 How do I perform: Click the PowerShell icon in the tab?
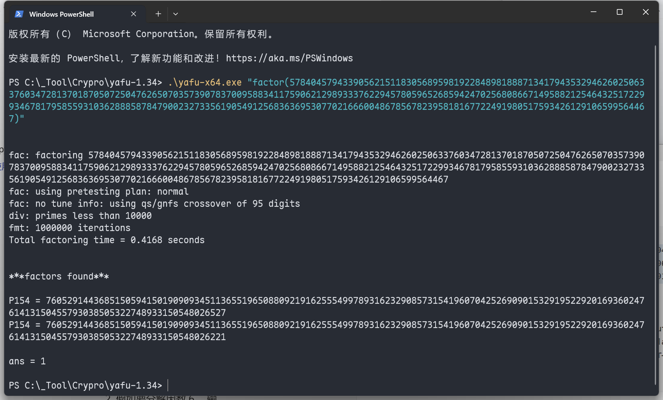point(19,14)
